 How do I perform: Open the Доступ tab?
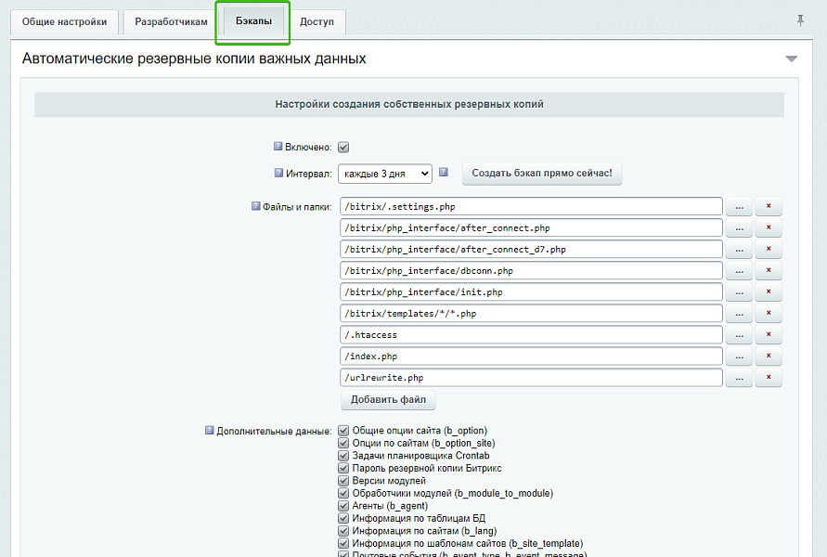tap(318, 20)
